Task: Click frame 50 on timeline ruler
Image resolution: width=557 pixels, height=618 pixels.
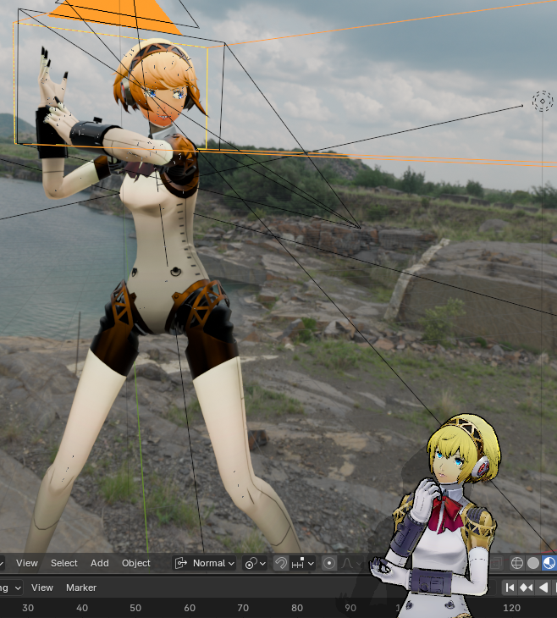Action: click(x=135, y=608)
